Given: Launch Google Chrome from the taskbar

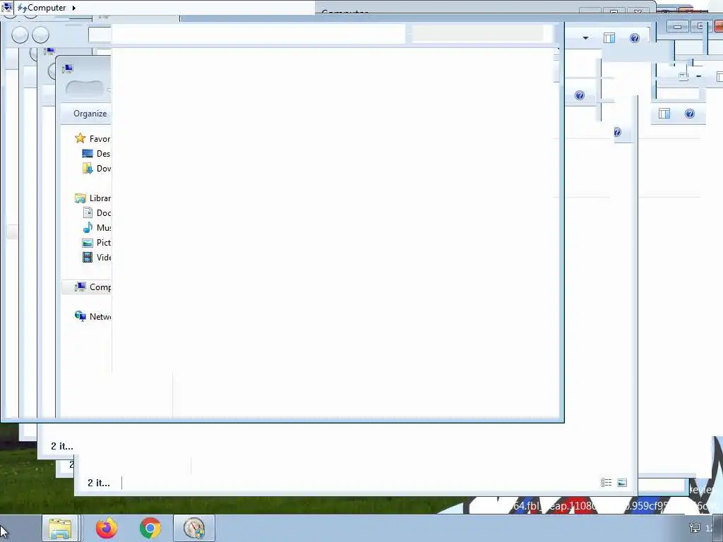Looking at the screenshot, I should pyautogui.click(x=150, y=528).
